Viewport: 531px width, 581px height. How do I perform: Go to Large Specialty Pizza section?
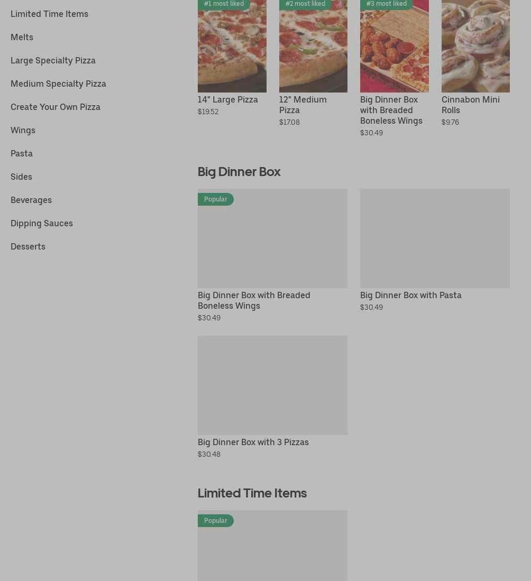53,61
